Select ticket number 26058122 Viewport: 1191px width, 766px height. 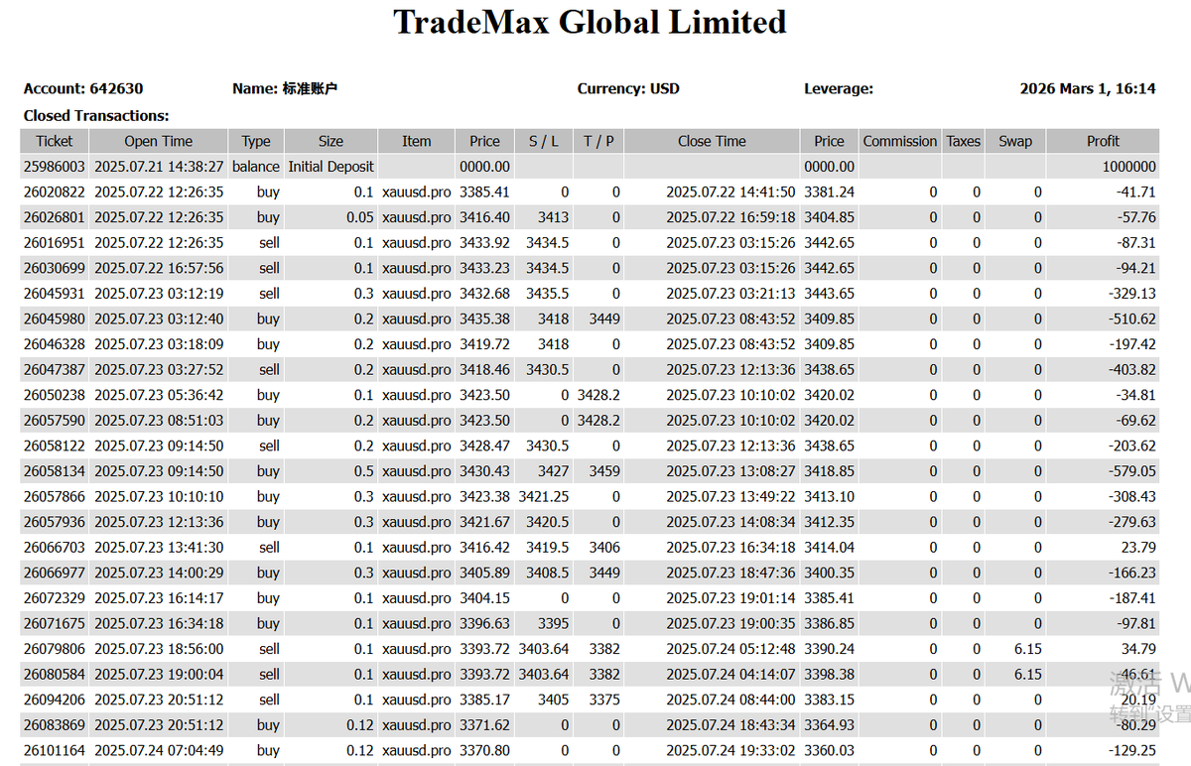(x=55, y=446)
